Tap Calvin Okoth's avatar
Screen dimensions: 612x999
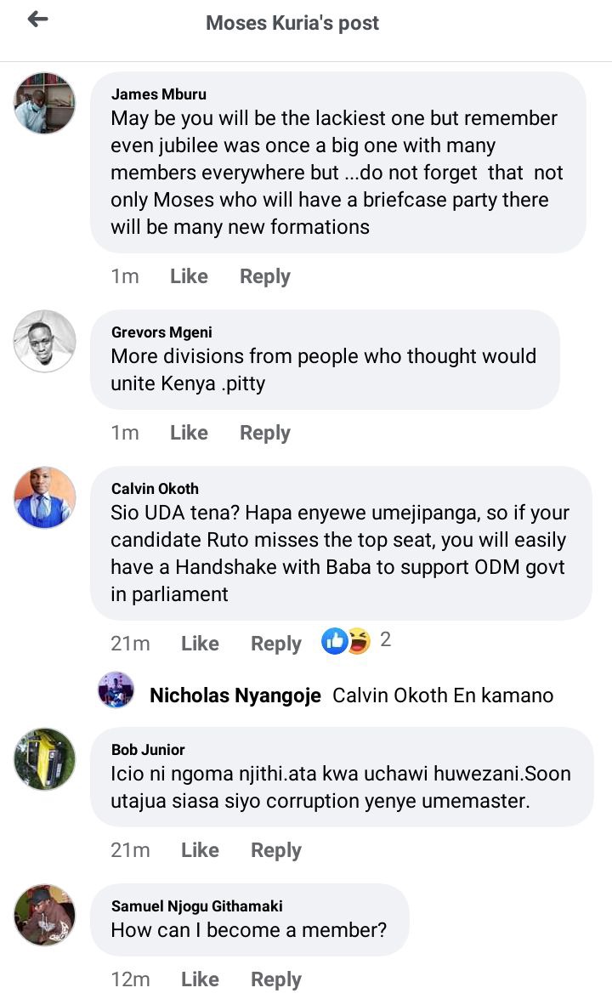tap(45, 497)
